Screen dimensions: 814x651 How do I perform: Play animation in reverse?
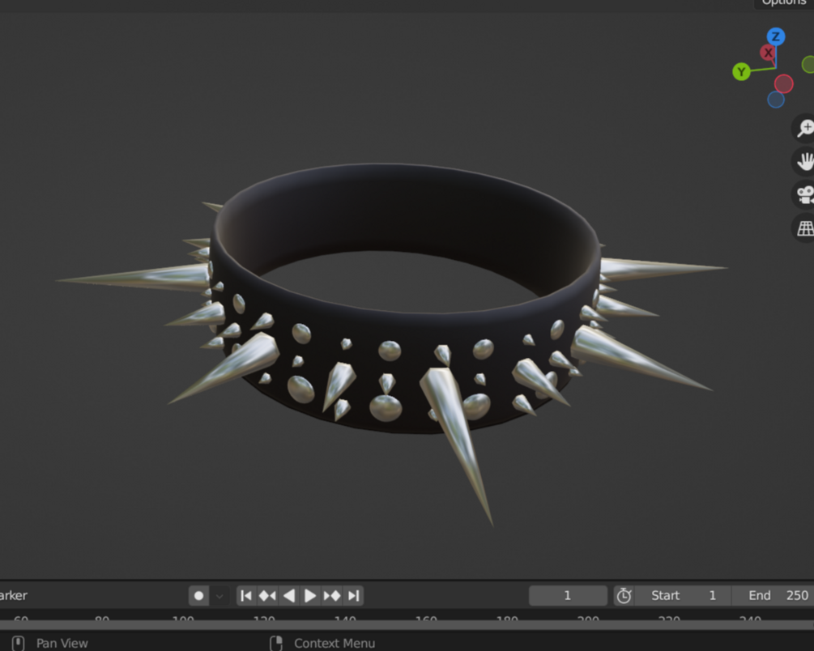(289, 595)
